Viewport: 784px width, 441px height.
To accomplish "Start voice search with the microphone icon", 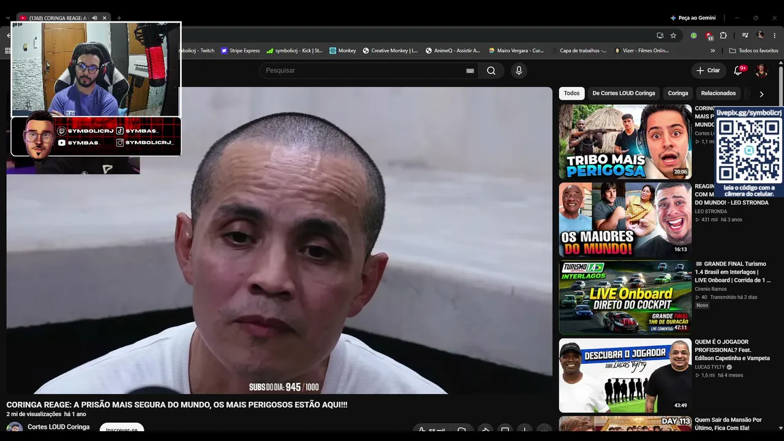I will click(519, 70).
